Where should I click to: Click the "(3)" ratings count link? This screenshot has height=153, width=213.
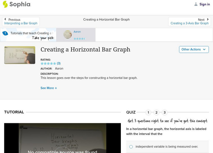(x=59, y=63)
